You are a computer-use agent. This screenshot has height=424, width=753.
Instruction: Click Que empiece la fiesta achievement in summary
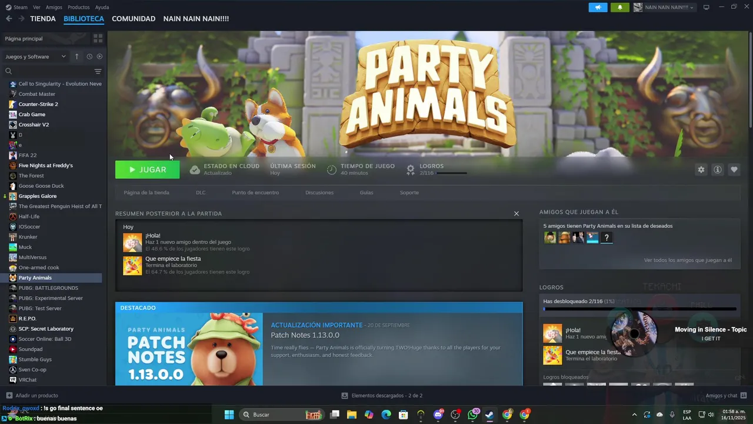pos(132,265)
